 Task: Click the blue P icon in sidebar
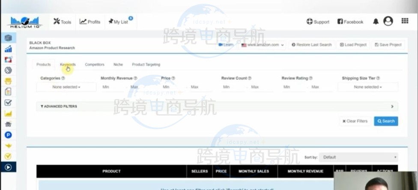coord(8,135)
